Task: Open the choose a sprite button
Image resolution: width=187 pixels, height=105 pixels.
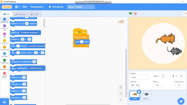Action: click(x=181, y=101)
